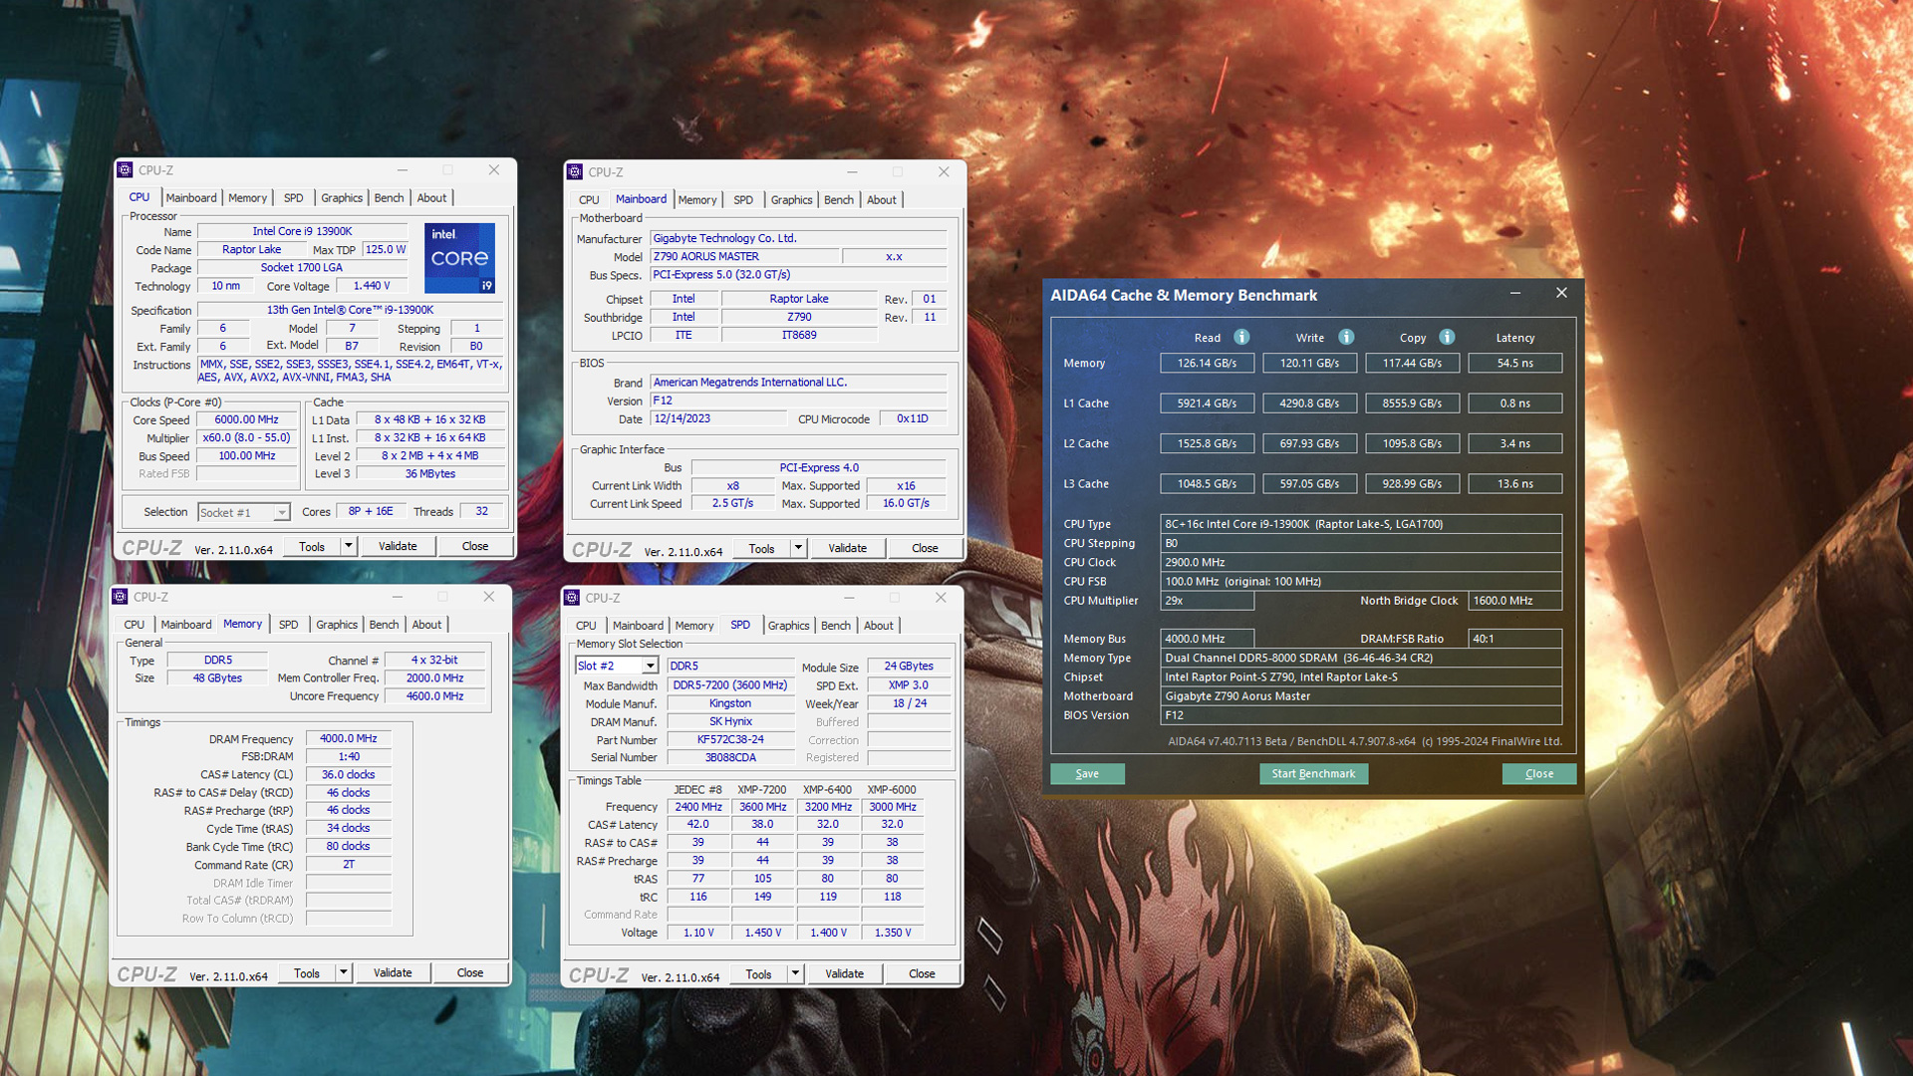The height and width of the screenshot is (1076, 1913).
Task: Click Validate in CPU tab window
Action: (x=398, y=546)
